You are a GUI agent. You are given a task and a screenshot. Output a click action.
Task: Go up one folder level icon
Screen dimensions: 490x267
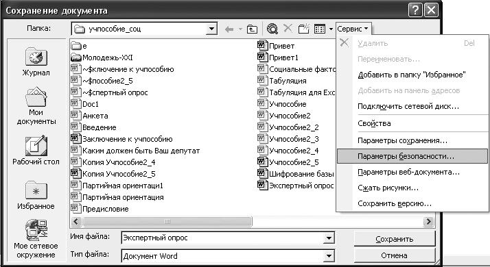(x=252, y=29)
